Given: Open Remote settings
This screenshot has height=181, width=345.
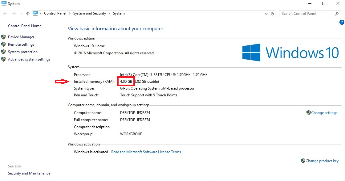Looking at the screenshot, I should point(21,44).
